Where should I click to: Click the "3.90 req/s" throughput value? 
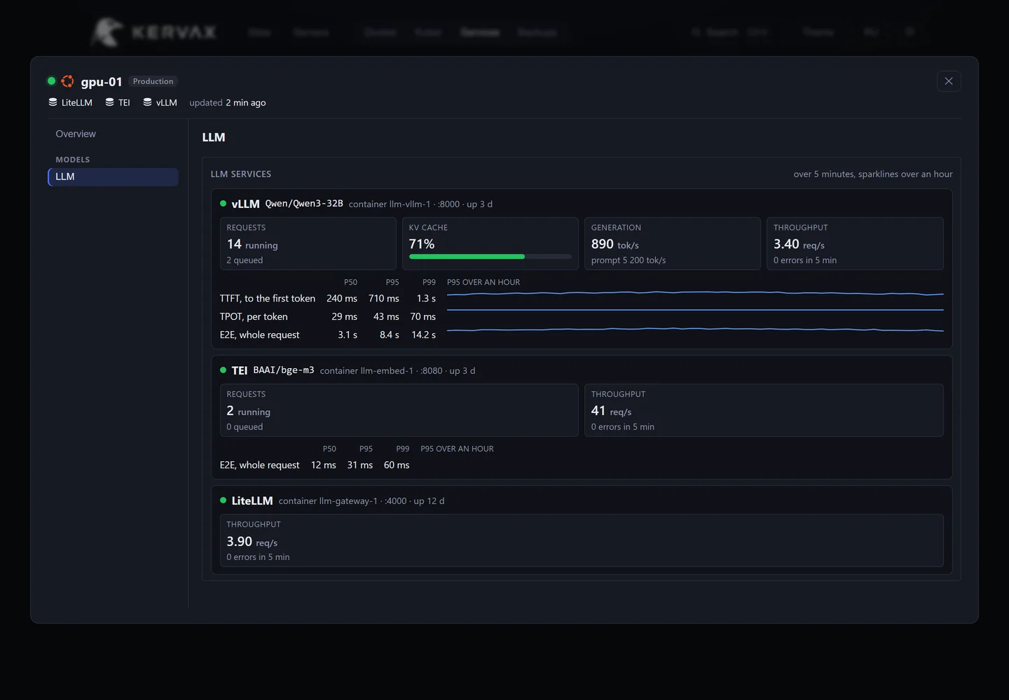point(252,542)
